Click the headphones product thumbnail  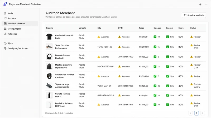click(x=49, y=57)
